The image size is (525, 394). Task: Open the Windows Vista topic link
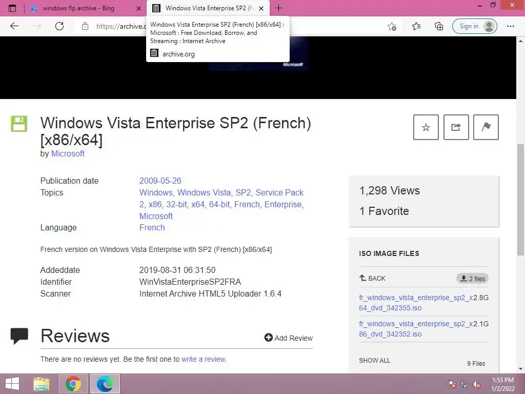pyautogui.click(x=204, y=193)
